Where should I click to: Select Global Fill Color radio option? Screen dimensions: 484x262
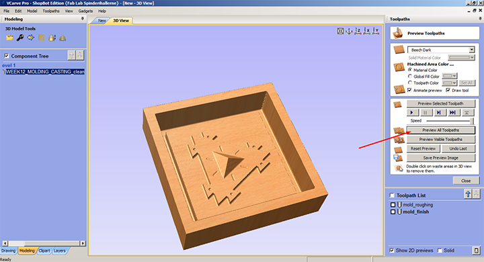[x=410, y=76]
